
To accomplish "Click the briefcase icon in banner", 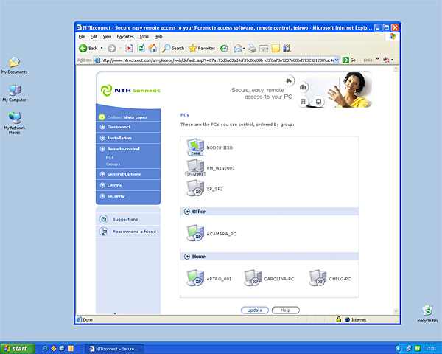I will click(x=303, y=87).
